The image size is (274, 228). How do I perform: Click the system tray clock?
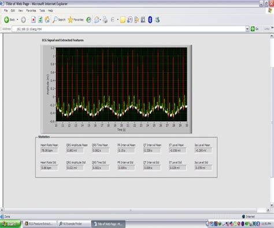266,224
